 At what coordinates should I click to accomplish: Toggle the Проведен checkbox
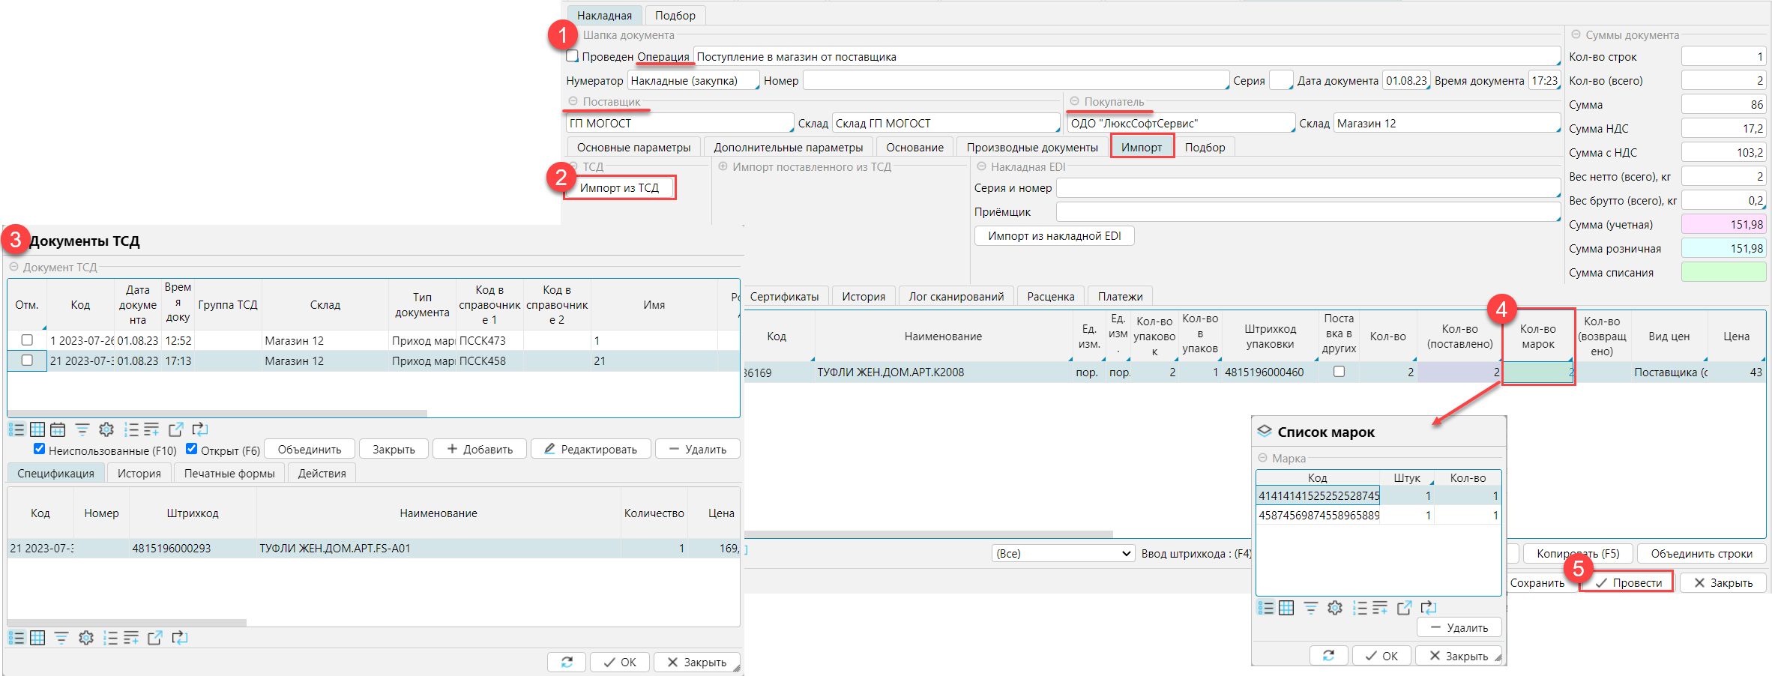(x=573, y=56)
